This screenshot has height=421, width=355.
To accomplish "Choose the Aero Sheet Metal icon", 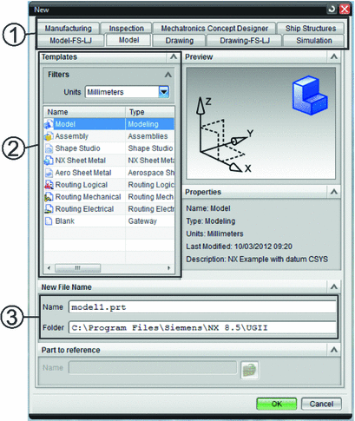I will coord(49,173).
